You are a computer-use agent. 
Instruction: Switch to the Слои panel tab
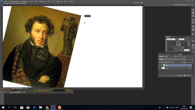pos(180,54)
